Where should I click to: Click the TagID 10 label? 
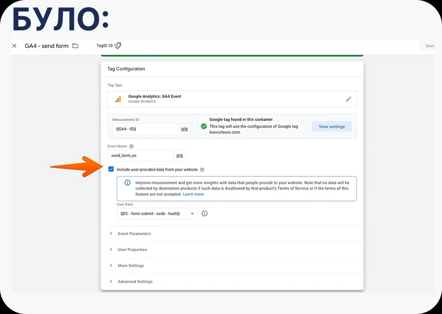tap(104, 46)
